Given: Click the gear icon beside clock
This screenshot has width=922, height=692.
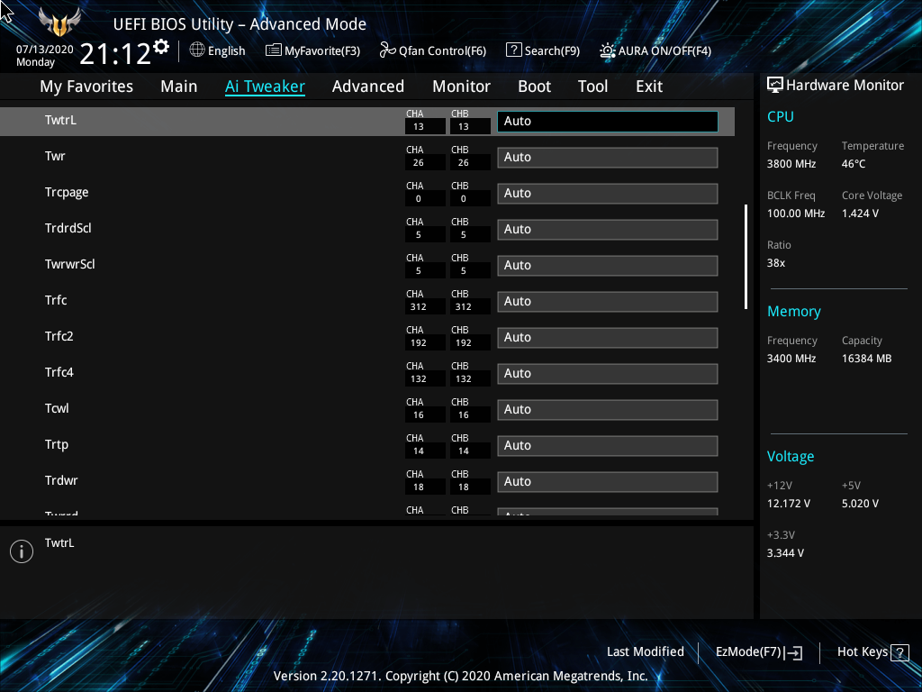Looking at the screenshot, I should (x=160, y=46).
